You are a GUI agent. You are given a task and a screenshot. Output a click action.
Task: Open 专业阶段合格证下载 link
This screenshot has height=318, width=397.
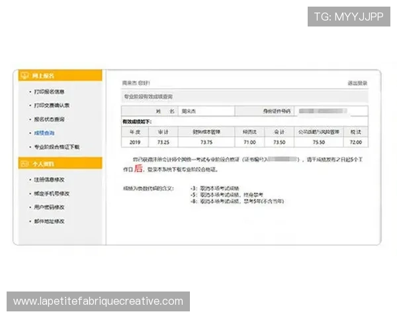click(x=57, y=147)
